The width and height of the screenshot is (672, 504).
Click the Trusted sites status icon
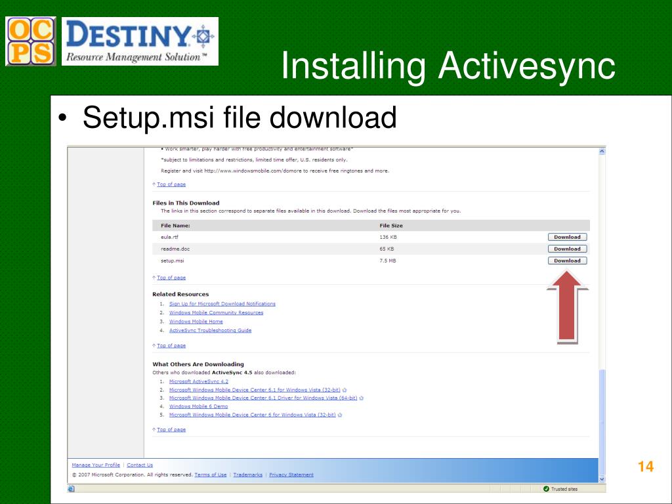coord(546,489)
